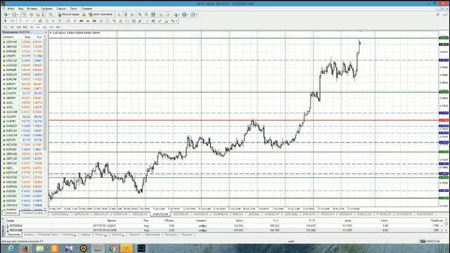Open the Сервис menu

pos(61,8)
